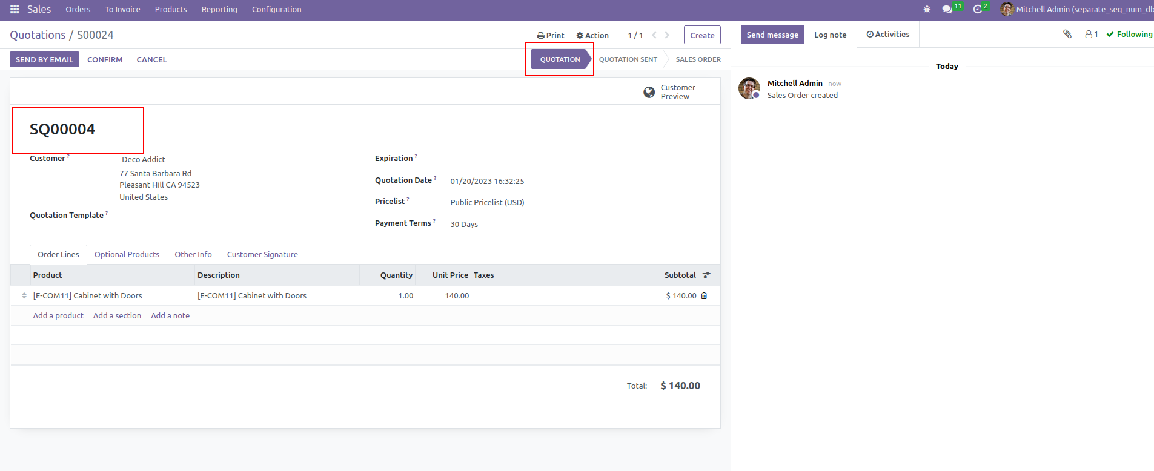
Task: Go back to Quotations breadcrumb
Action: point(38,35)
